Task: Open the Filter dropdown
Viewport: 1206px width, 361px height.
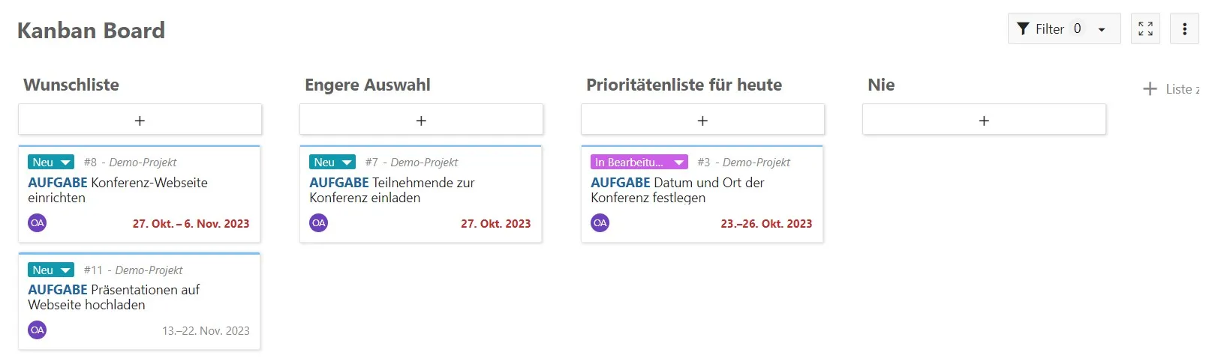Action: click(x=1063, y=29)
